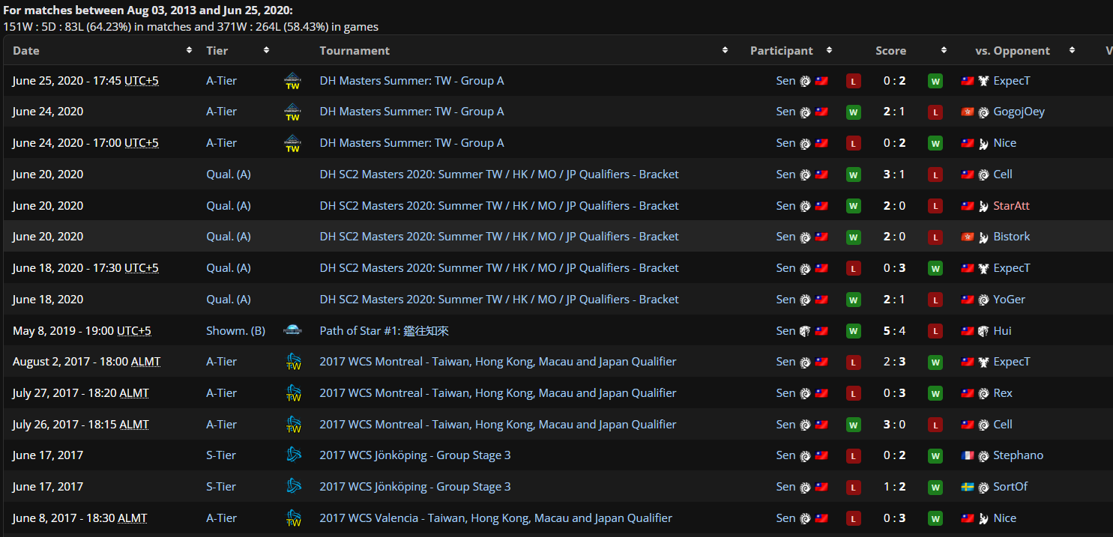Image resolution: width=1113 pixels, height=537 pixels.
Task: Sort by the Tournament column sort arrow
Action: 725,50
